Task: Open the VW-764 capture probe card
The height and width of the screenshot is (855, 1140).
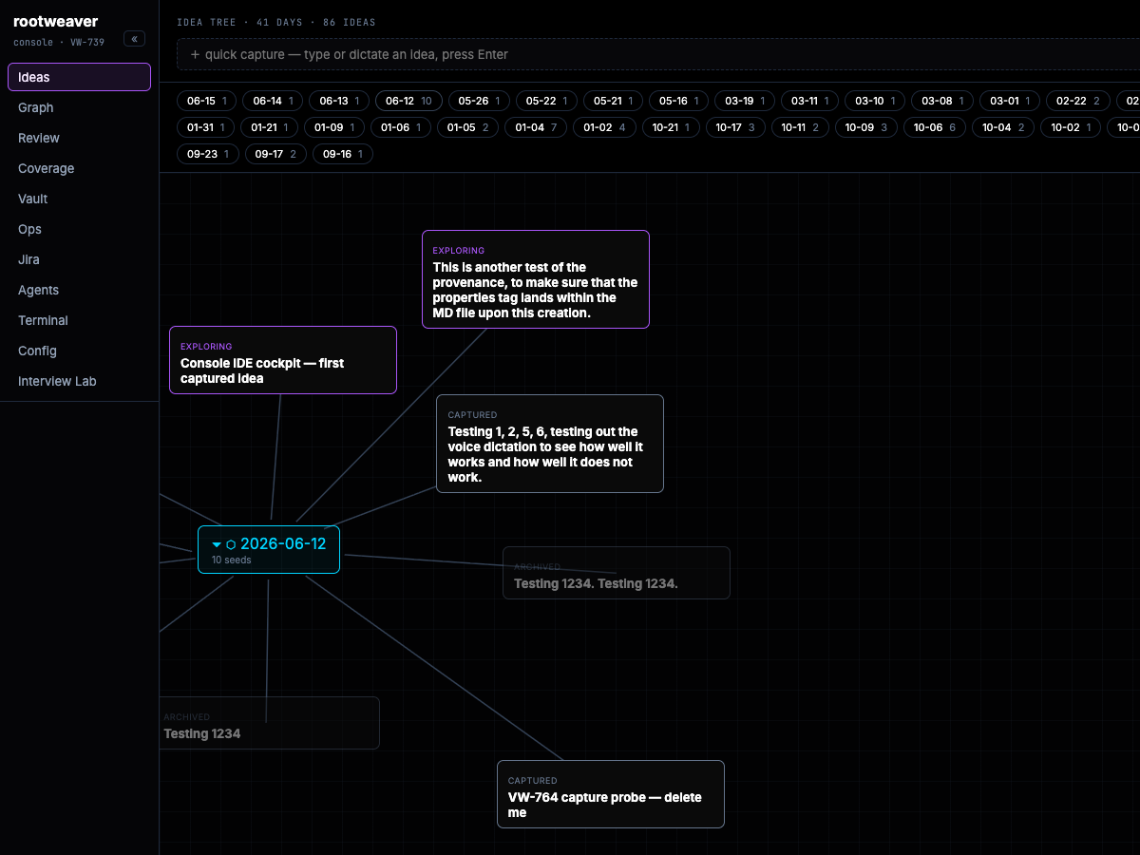Action: 611,794
